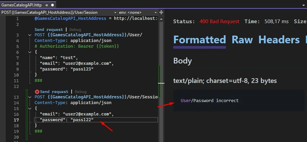Open the document tab overflow dropdown
Image resolution: width=307 pixels, height=142 pixels.
(x=304, y=5)
